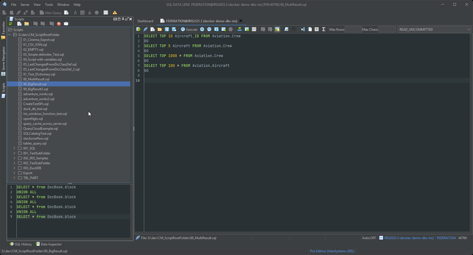Click the connect plug icon in editor toolbar
This screenshot has height=255, width=473.
coord(146,29)
